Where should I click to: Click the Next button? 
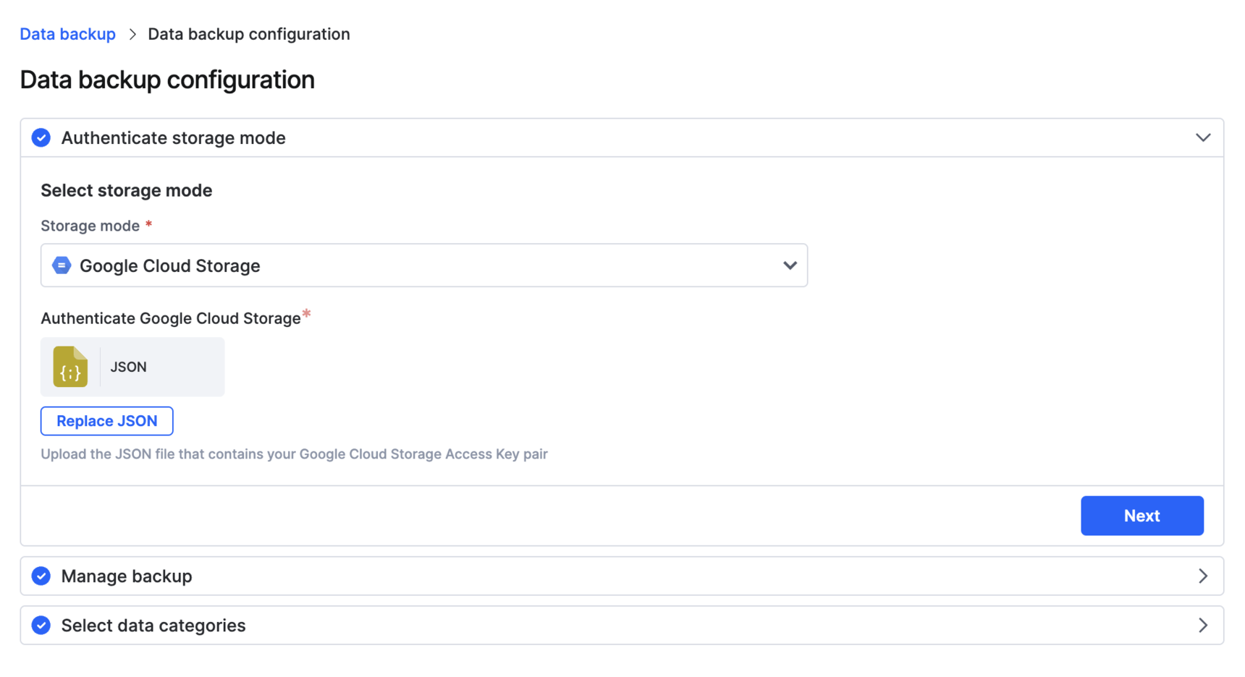(1142, 516)
